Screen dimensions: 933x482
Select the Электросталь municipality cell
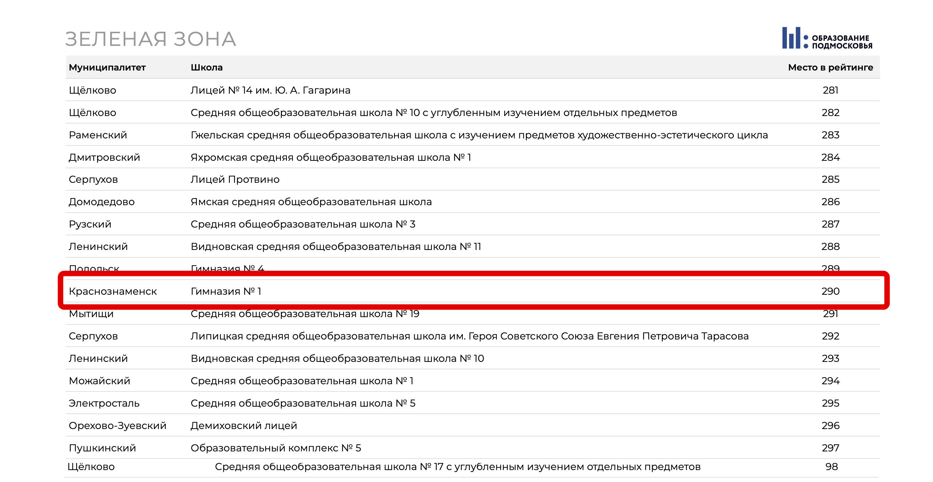point(104,403)
